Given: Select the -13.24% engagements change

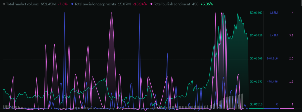Looking at the screenshot, I should pos(139,4).
